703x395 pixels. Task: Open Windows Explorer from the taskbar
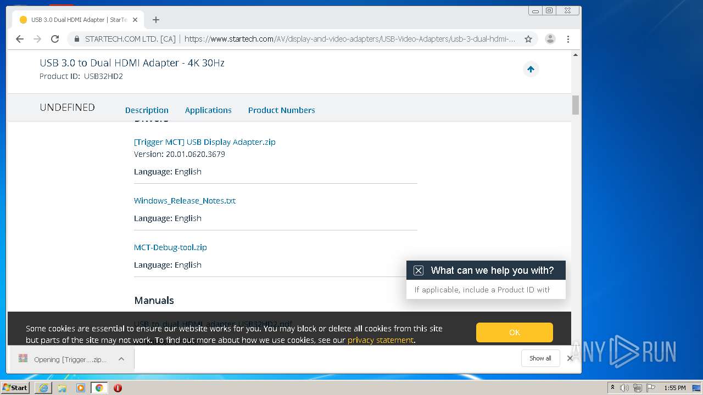(62, 388)
